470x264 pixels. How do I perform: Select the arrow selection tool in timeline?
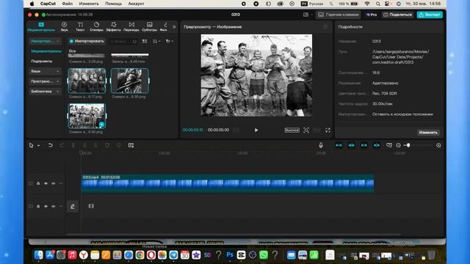(x=31, y=145)
